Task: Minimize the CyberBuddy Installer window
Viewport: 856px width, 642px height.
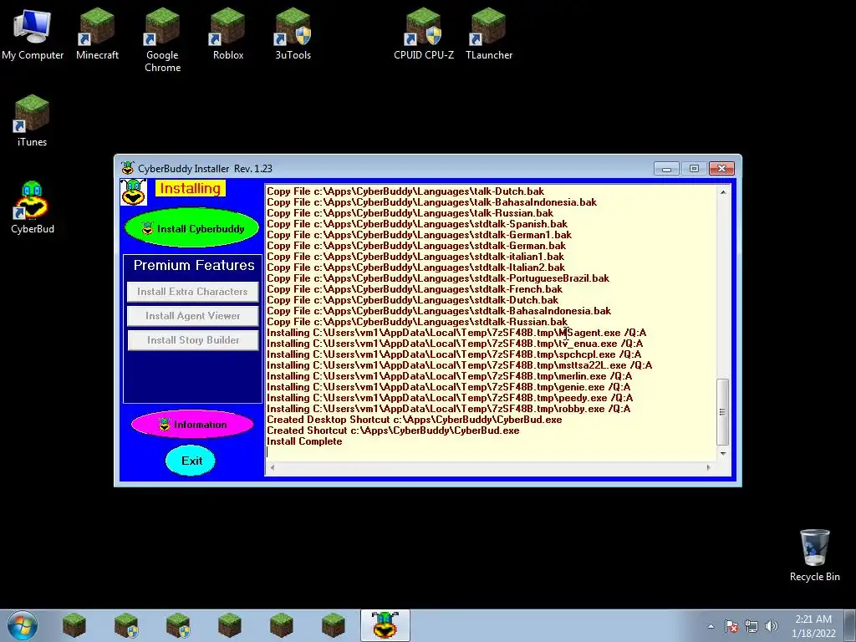Action: pyautogui.click(x=666, y=169)
